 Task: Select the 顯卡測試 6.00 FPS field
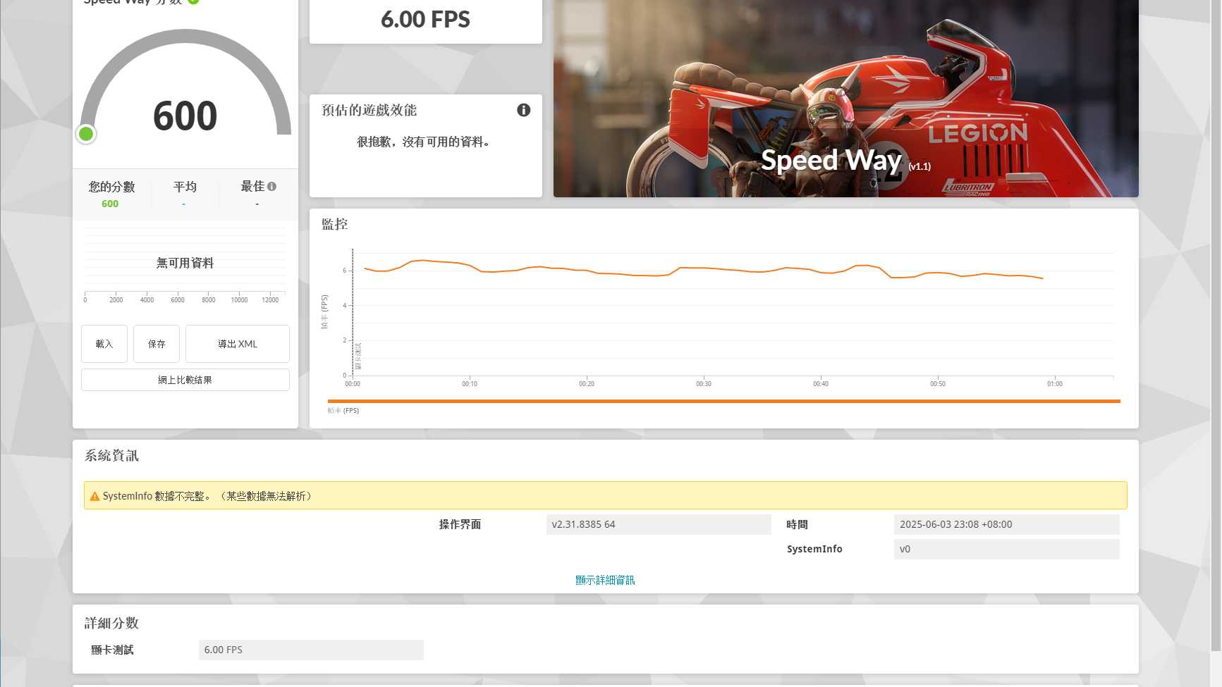coord(311,650)
